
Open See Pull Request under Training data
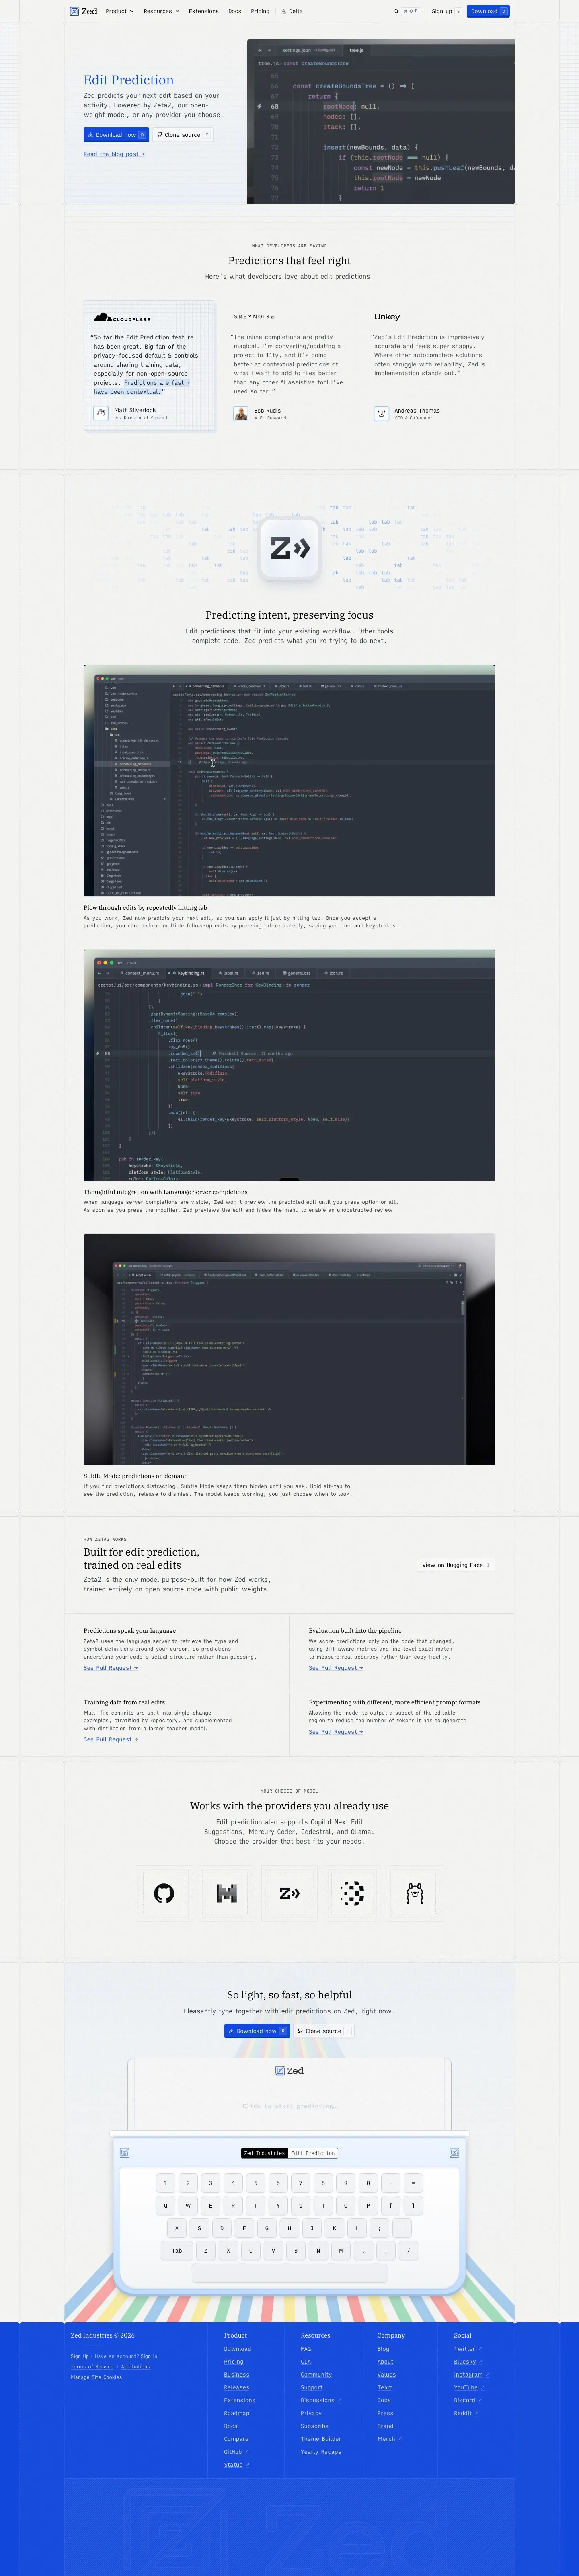(111, 1739)
